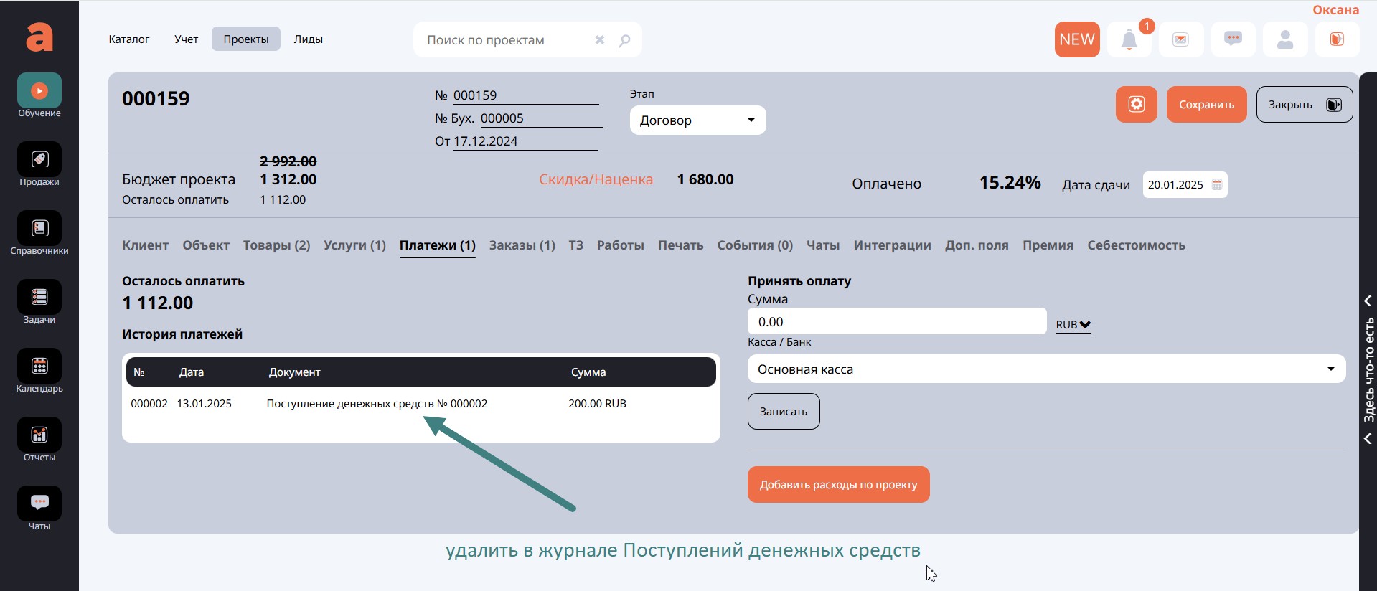Open the RUB currency dropdown

(x=1073, y=325)
